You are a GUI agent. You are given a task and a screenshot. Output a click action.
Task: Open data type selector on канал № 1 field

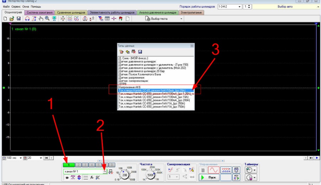[105, 172]
